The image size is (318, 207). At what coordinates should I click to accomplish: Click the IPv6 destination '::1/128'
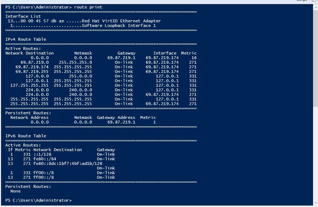[x=42, y=154]
